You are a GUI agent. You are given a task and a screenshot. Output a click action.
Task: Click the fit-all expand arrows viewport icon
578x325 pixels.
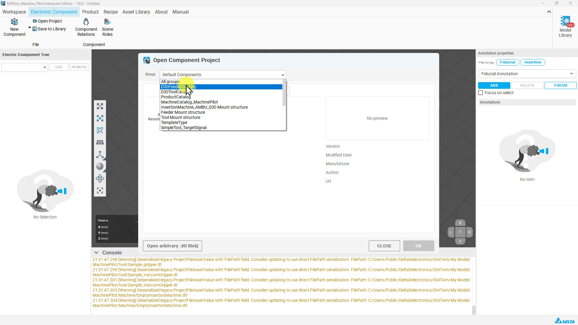click(100, 106)
